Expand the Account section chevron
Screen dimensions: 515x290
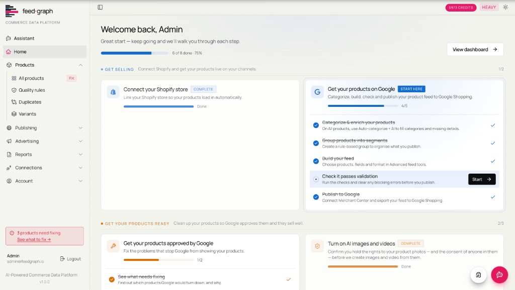(x=80, y=181)
